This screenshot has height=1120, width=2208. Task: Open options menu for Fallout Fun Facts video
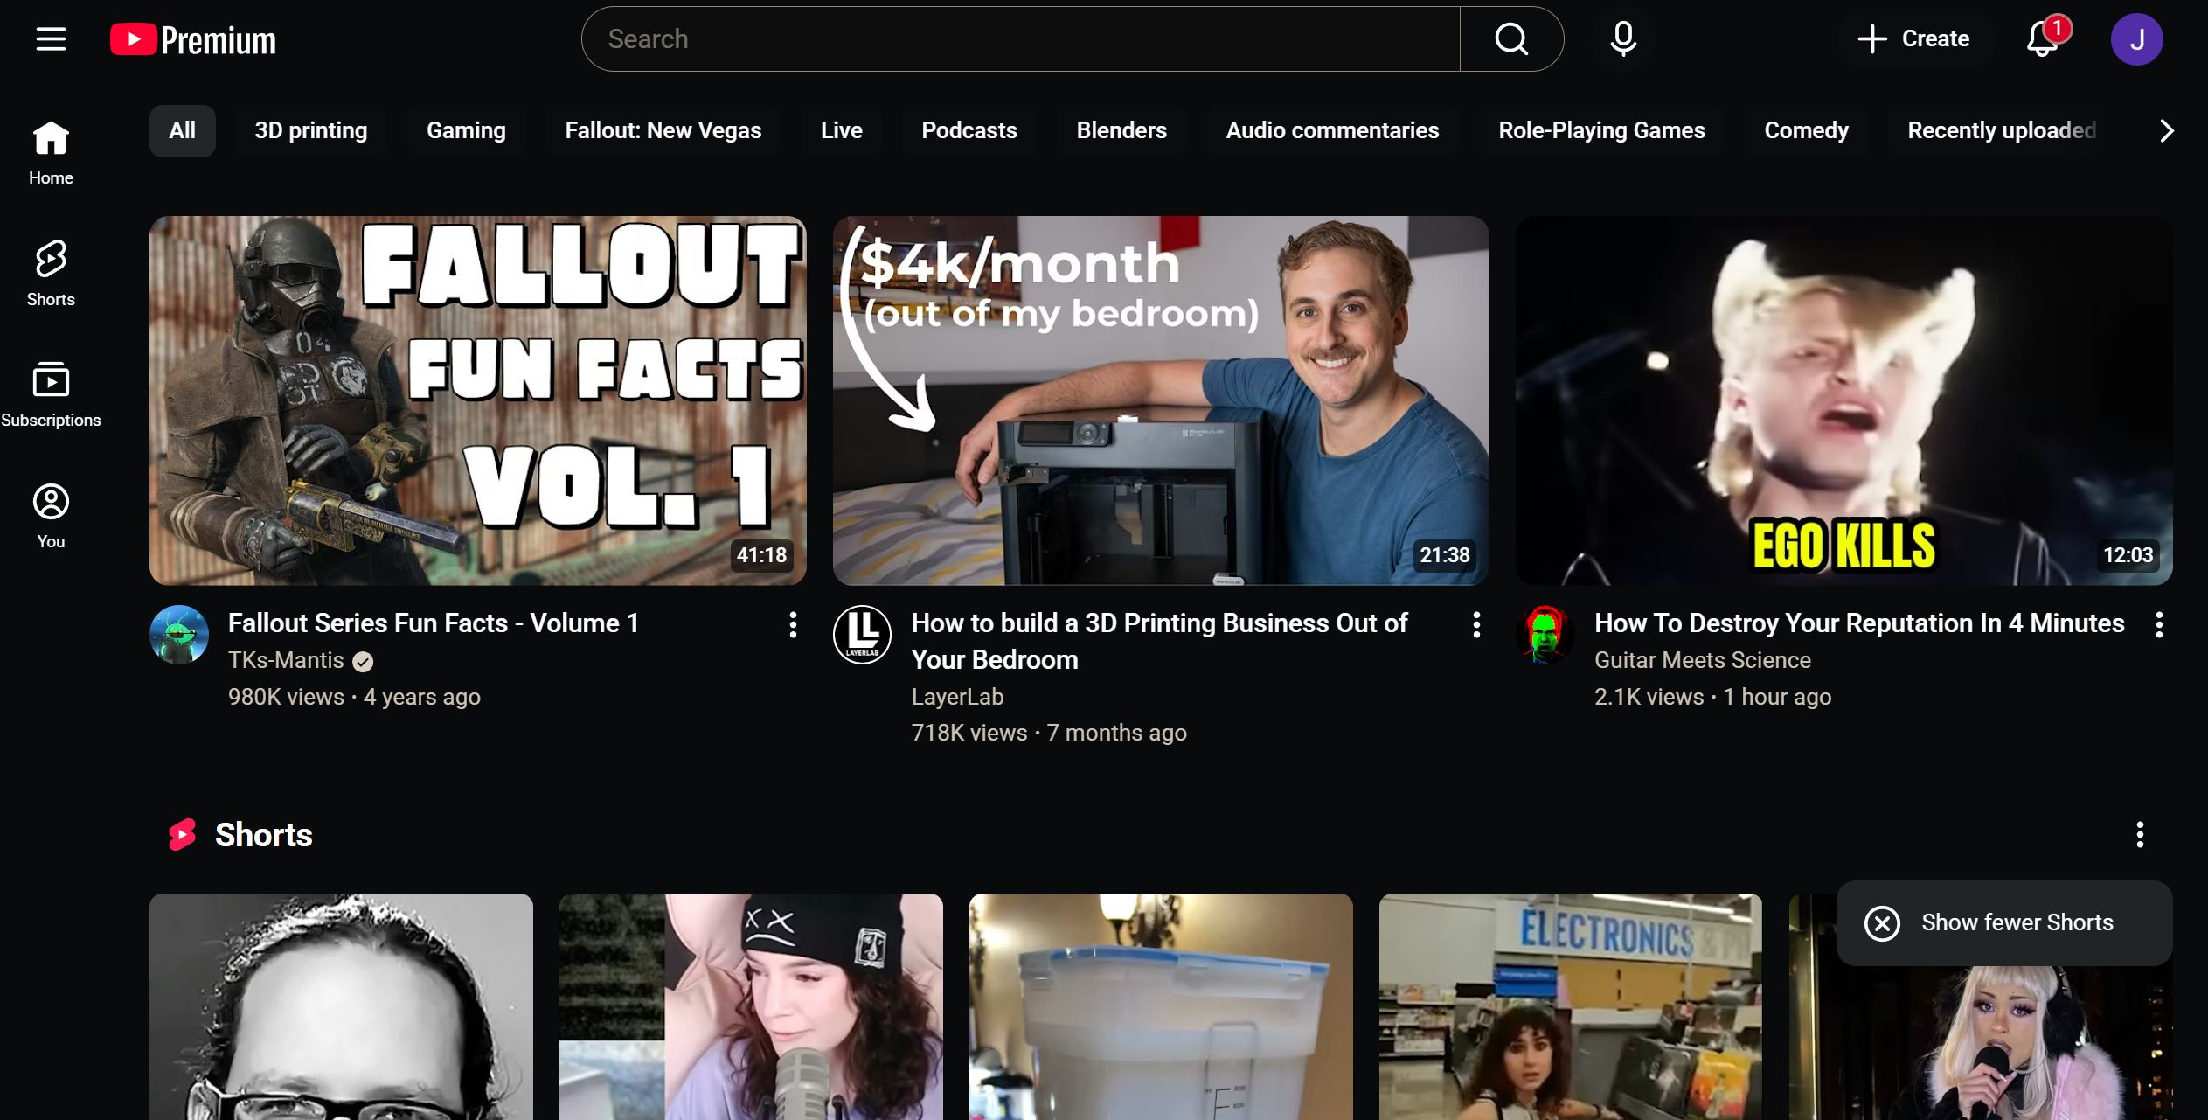(793, 624)
